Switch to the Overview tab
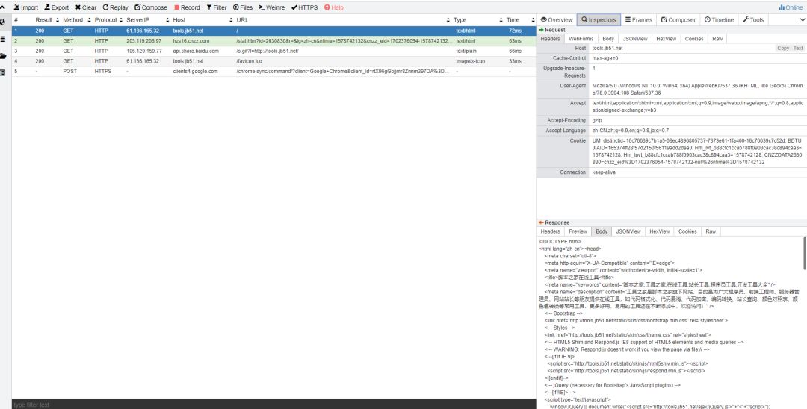 pyautogui.click(x=557, y=19)
